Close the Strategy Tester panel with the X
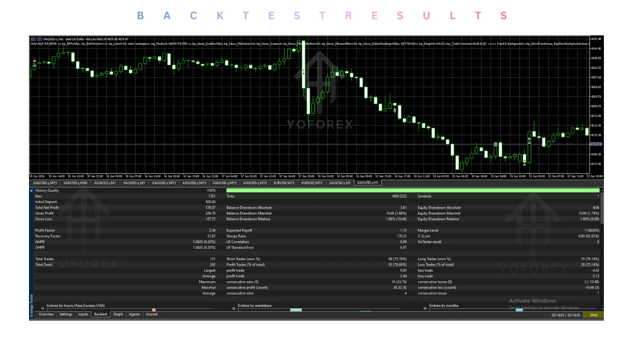 32,190
